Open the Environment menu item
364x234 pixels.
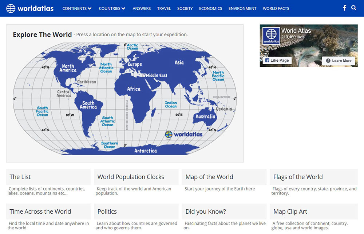(x=242, y=8)
